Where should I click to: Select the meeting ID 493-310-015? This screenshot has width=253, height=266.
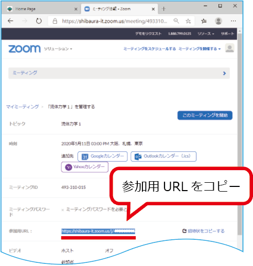[x=73, y=187]
